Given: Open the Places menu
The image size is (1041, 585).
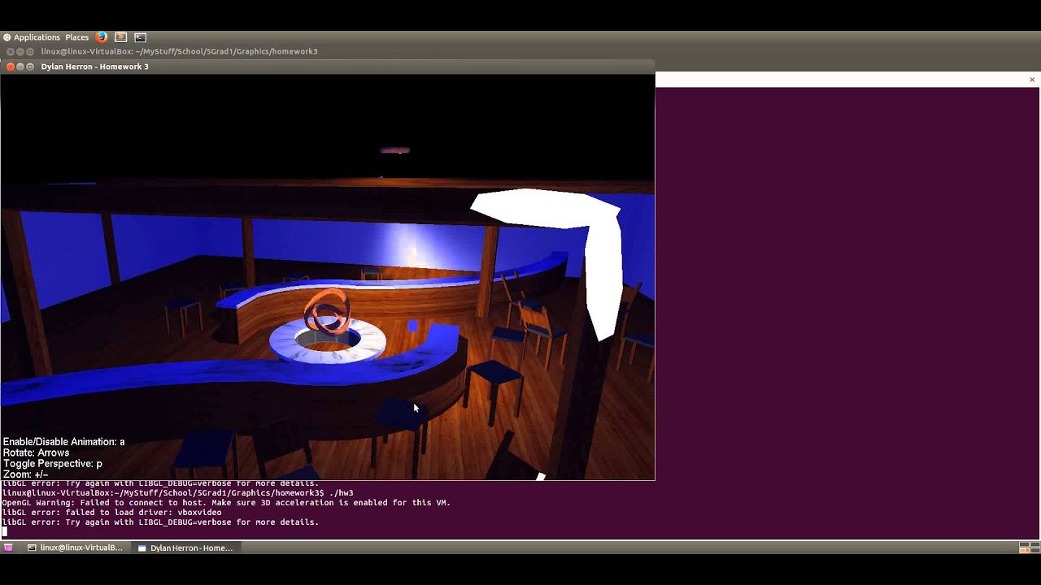Looking at the screenshot, I should tap(77, 37).
